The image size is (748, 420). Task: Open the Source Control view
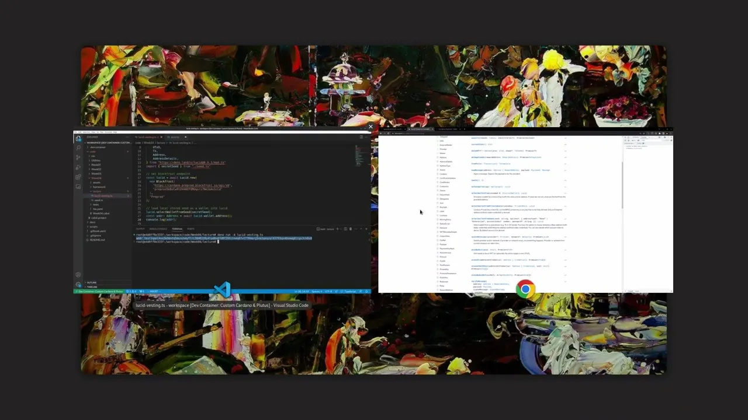pos(78,156)
